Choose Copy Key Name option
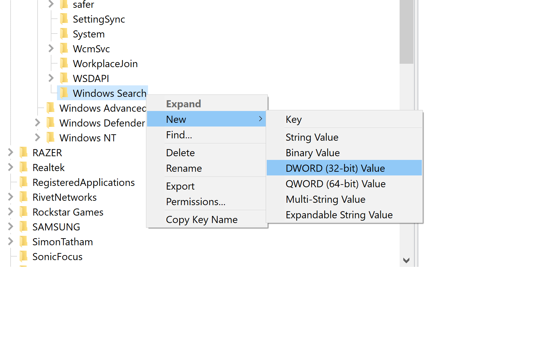Viewport: 551px width, 362px height. tap(202, 220)
